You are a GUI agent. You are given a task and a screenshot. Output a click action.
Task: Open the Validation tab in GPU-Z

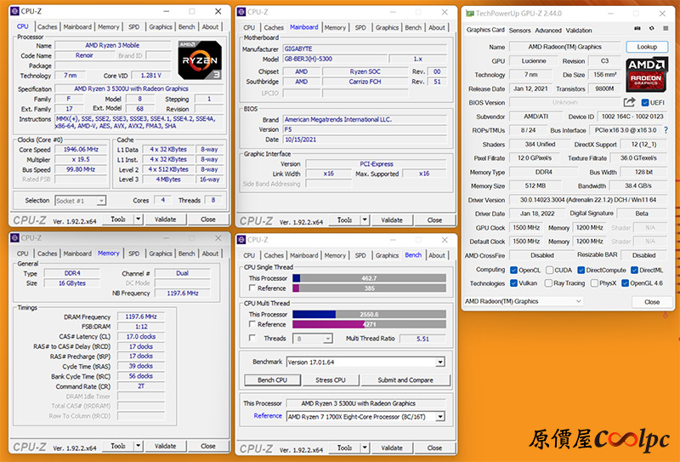[x=579, y=31]
